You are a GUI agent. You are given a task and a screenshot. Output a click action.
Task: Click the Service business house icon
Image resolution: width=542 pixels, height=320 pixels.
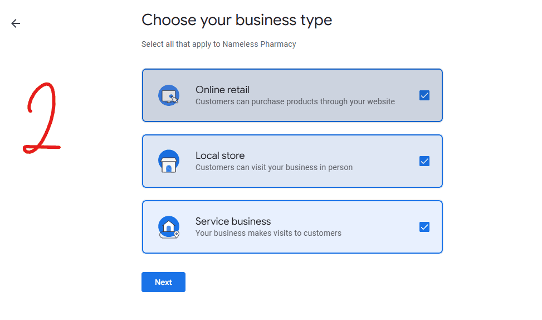tap(169, 227)
